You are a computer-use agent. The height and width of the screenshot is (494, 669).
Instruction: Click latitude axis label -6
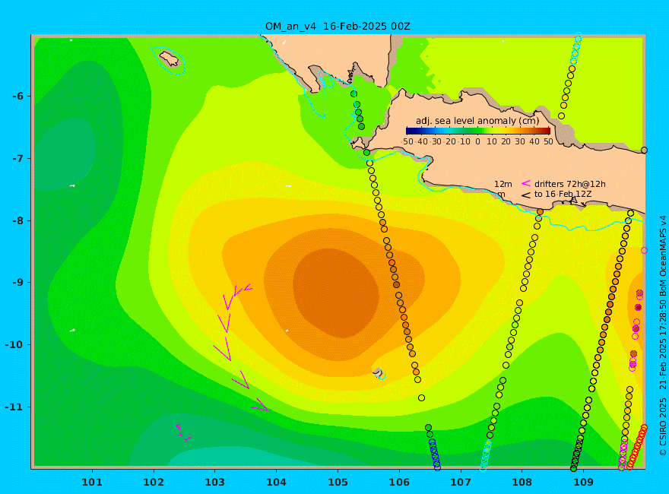[17, 96]
